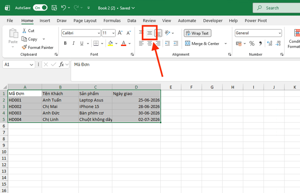300x193 pixels.
Task: Click the Increase Decimal icon
Action: pos(269,44)
